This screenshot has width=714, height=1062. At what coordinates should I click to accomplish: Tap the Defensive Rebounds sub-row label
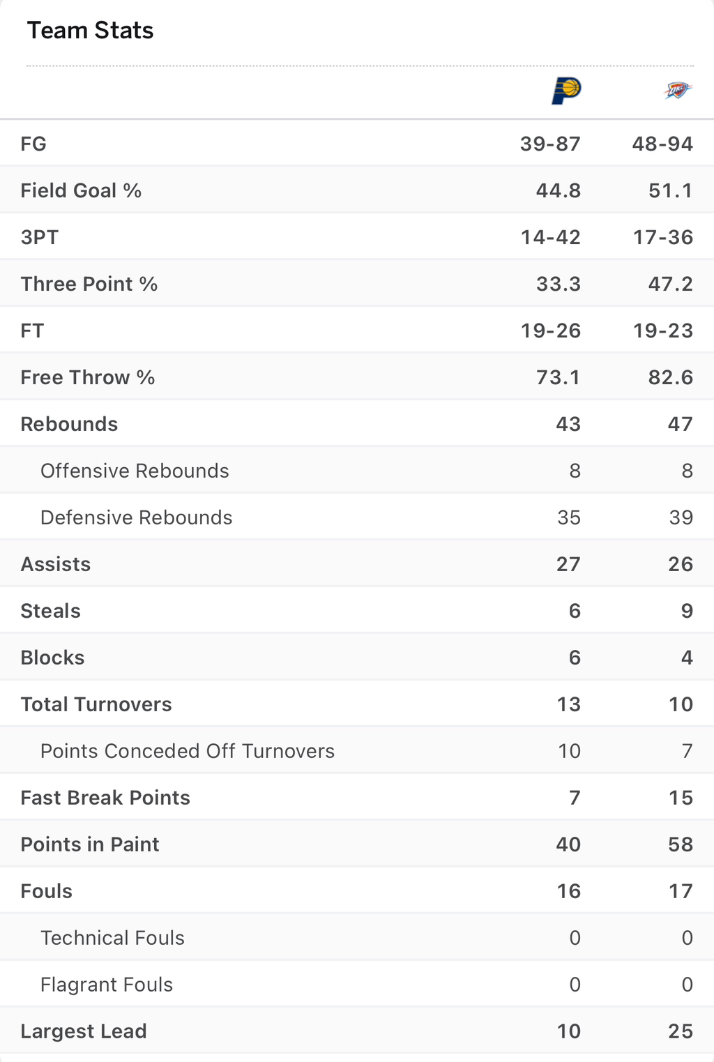(137, 517)
